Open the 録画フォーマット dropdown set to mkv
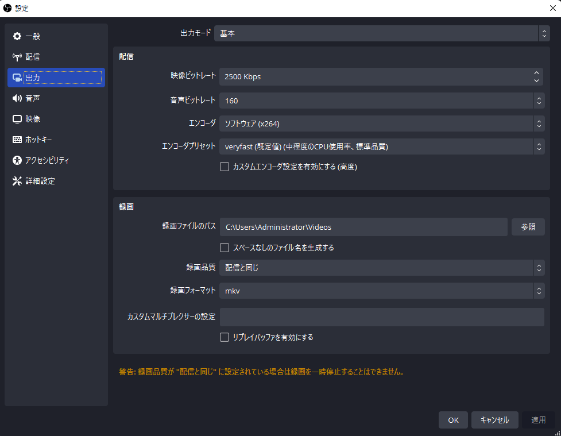This screenshot has width=561, height=436. tap(381, 291)
